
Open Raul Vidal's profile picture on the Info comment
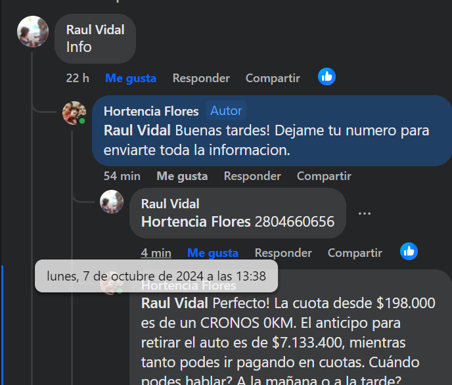tap(33, 32)
